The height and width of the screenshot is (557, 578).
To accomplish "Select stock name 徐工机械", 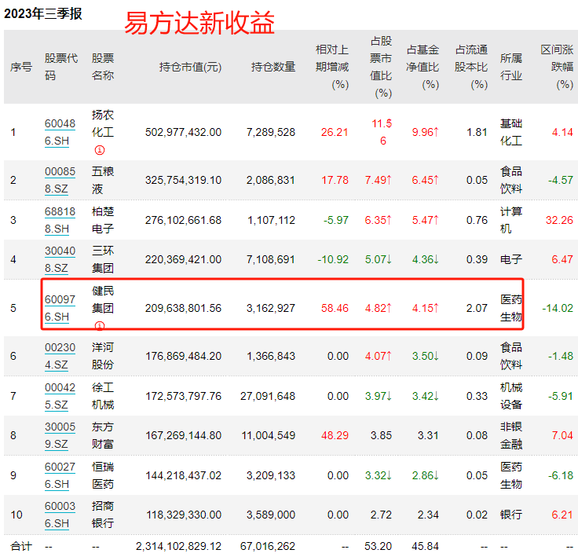I will point(102,396).
